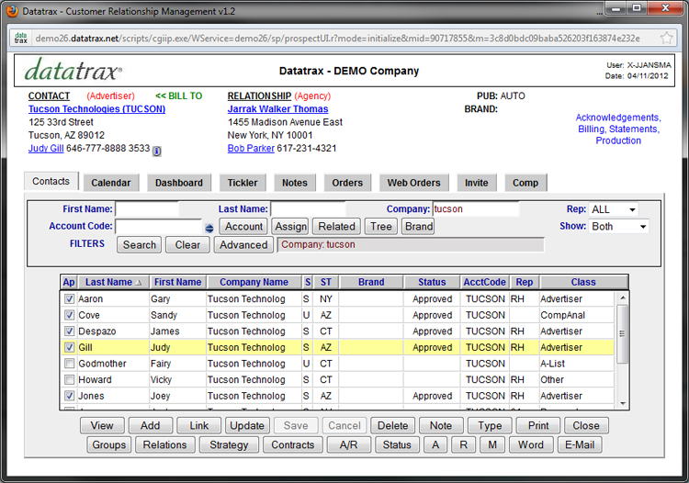Click the Assign button

point(290,227)
